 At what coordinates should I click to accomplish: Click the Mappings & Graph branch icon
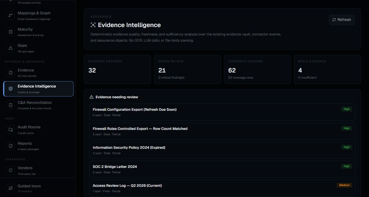pos(11,16)
